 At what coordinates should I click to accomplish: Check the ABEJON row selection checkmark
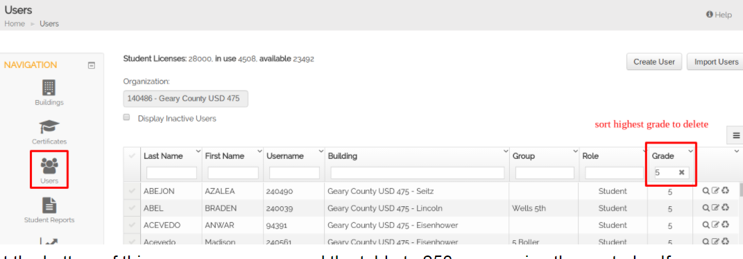pos(132,191)
